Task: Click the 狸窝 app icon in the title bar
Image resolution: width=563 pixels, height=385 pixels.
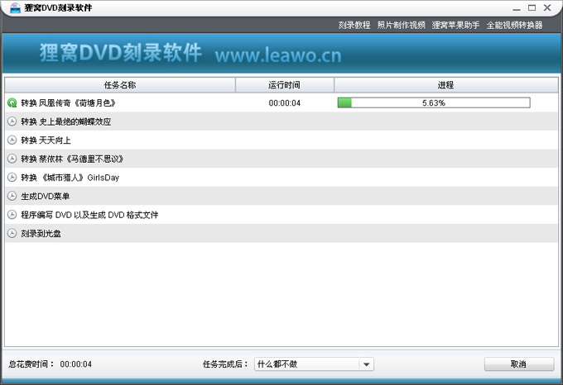Action: pyautogui.click(x=15, y=7)
